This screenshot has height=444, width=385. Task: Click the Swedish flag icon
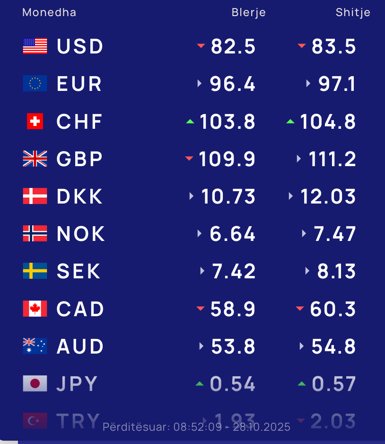tap(35, 271)
